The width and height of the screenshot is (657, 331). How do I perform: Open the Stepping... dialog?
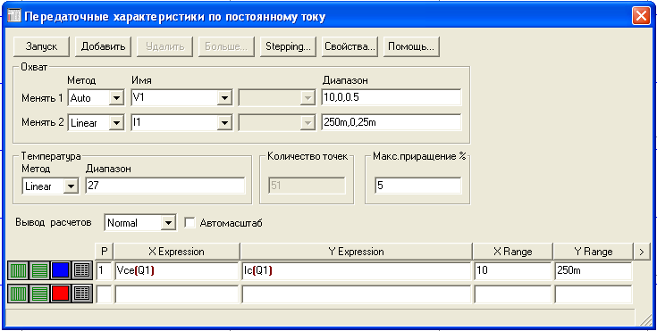[288, 46]
